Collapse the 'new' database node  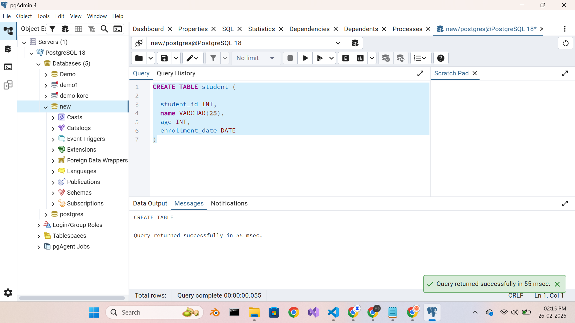click(46, 107)
